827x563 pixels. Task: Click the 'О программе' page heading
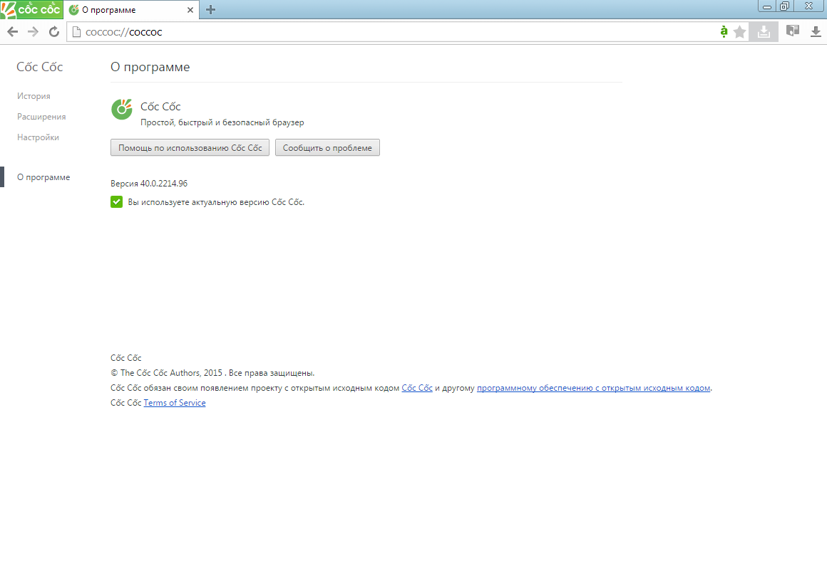coord(150,67)
